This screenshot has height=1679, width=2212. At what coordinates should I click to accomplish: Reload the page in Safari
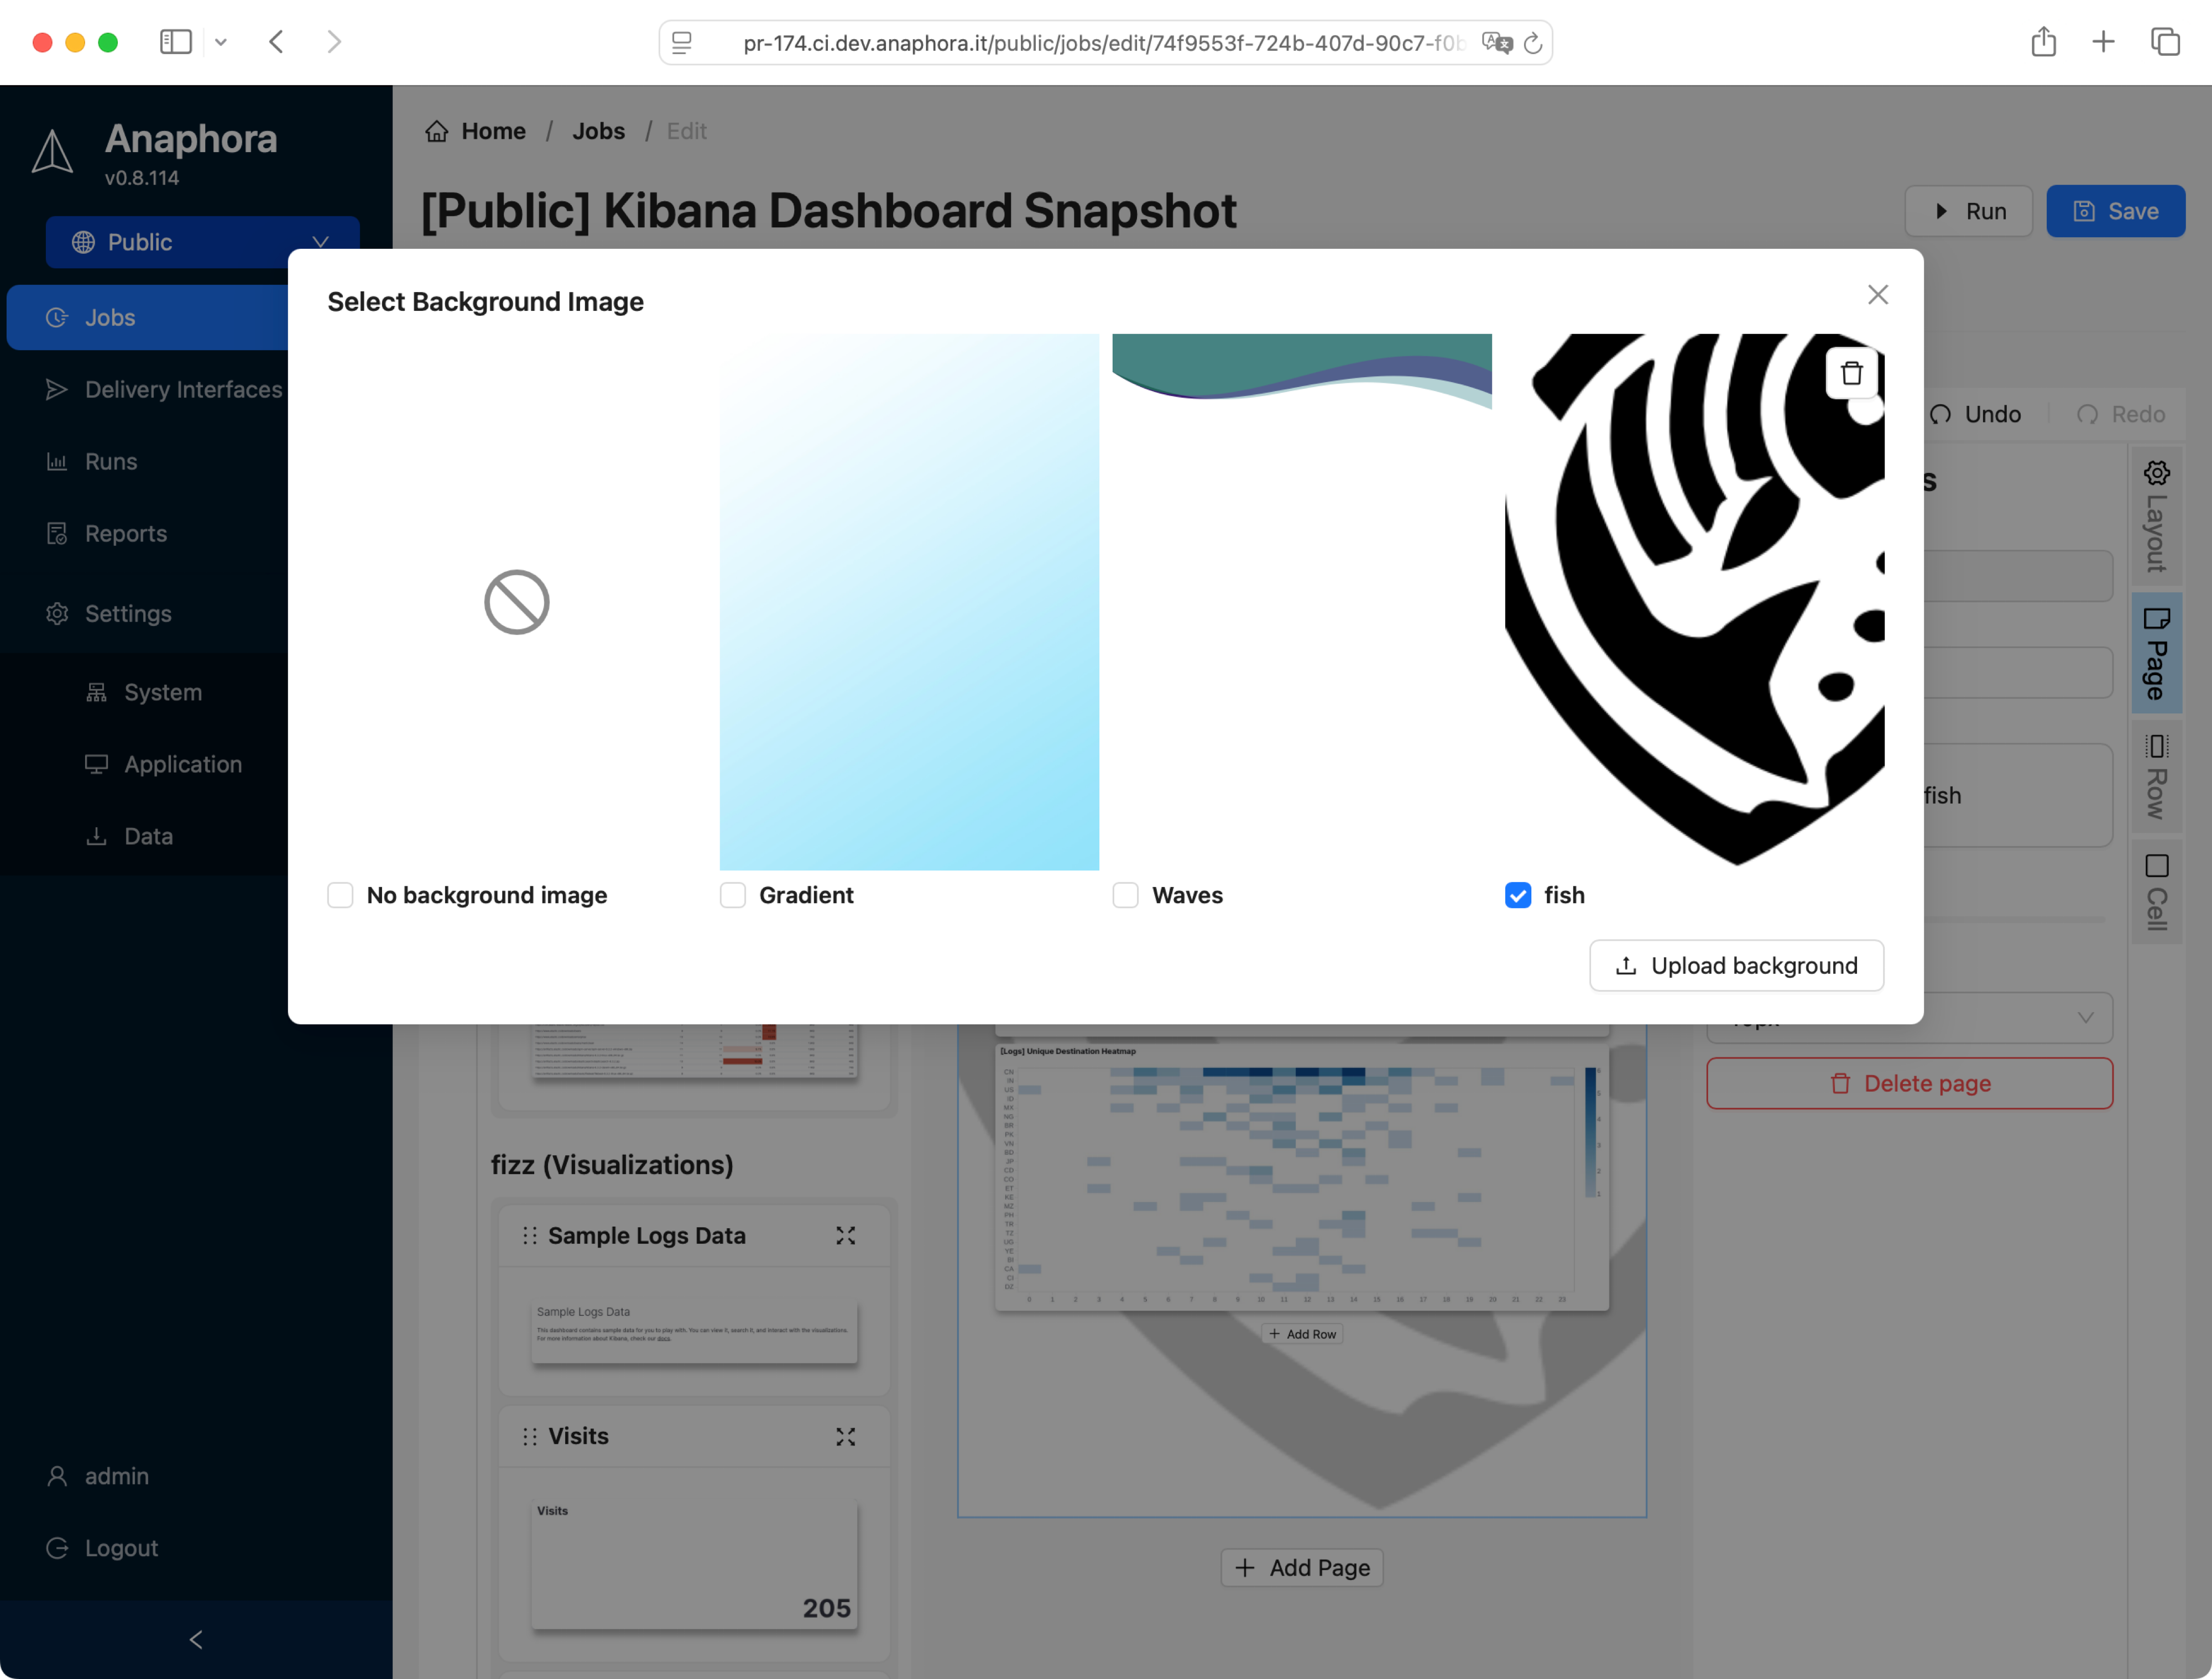pyautogui.click(x=1532, y=43)
